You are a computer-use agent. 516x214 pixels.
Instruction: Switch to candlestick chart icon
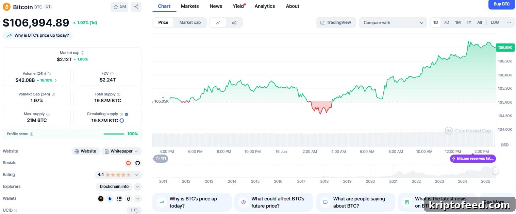pyautogui.click(x=234, y=23)
